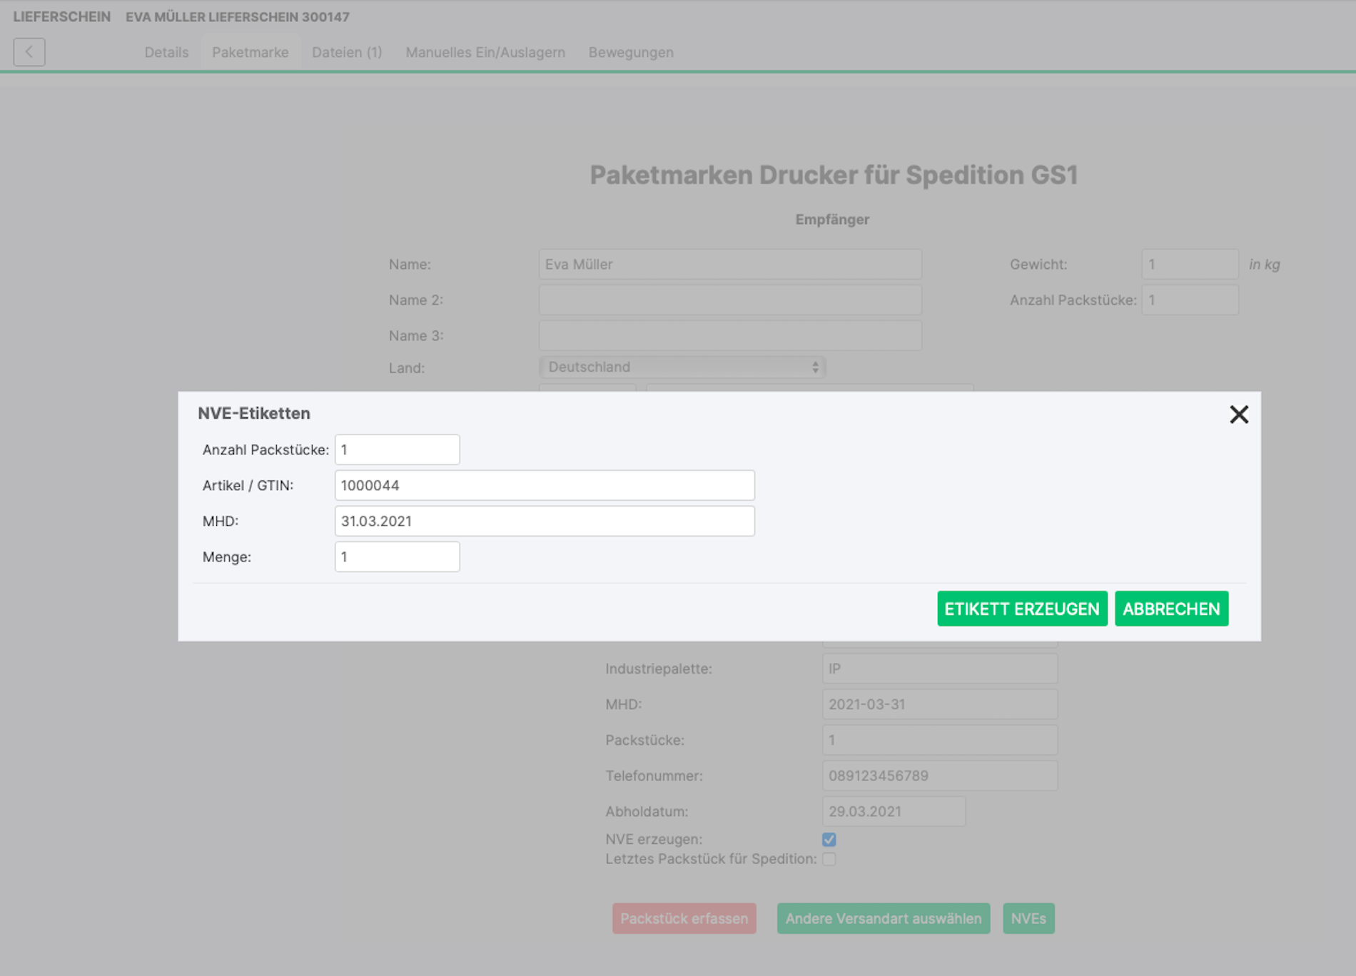1356x976 pixels.
Task: Click Andere Versandart auswählen button
Action: 883,918
